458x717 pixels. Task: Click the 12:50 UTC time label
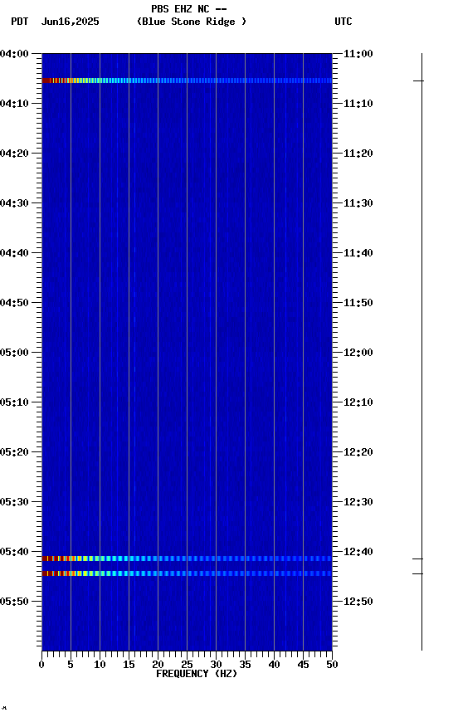(x=358, y=602)
